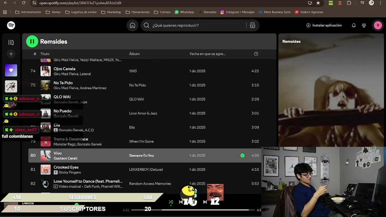Open the Extensions puzzle icon
The height and width of the screenshot is (217, 386).
point(349,3)
